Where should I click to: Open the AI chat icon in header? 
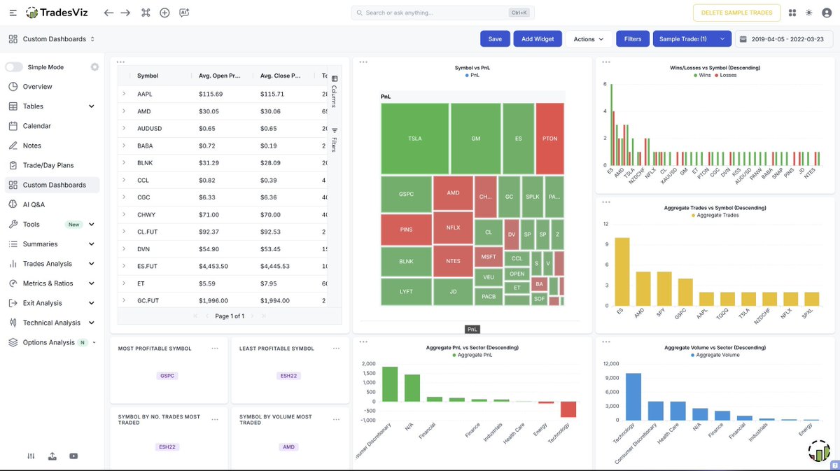(x=184, y=13)
